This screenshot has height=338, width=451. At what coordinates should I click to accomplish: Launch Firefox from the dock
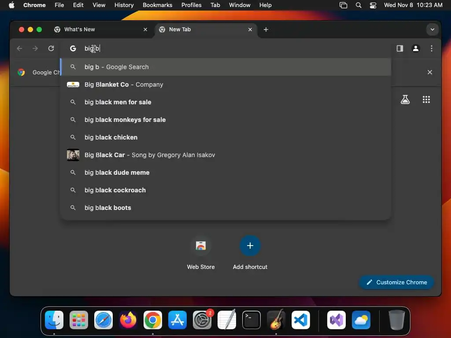(128, 320)
